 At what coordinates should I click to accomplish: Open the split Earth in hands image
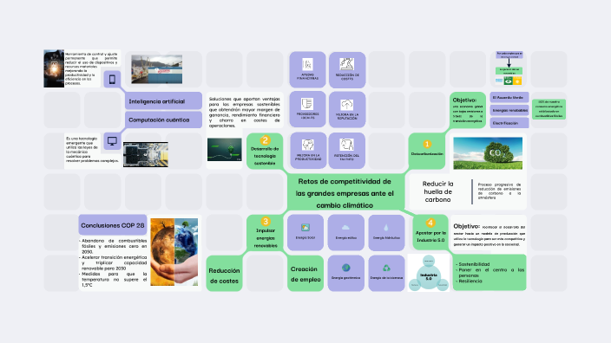click(174, 252)
